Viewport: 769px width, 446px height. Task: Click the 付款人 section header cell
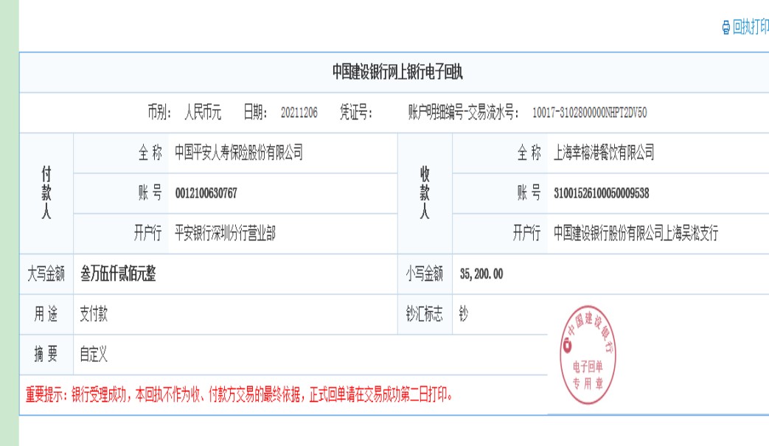tap(46, 193)
